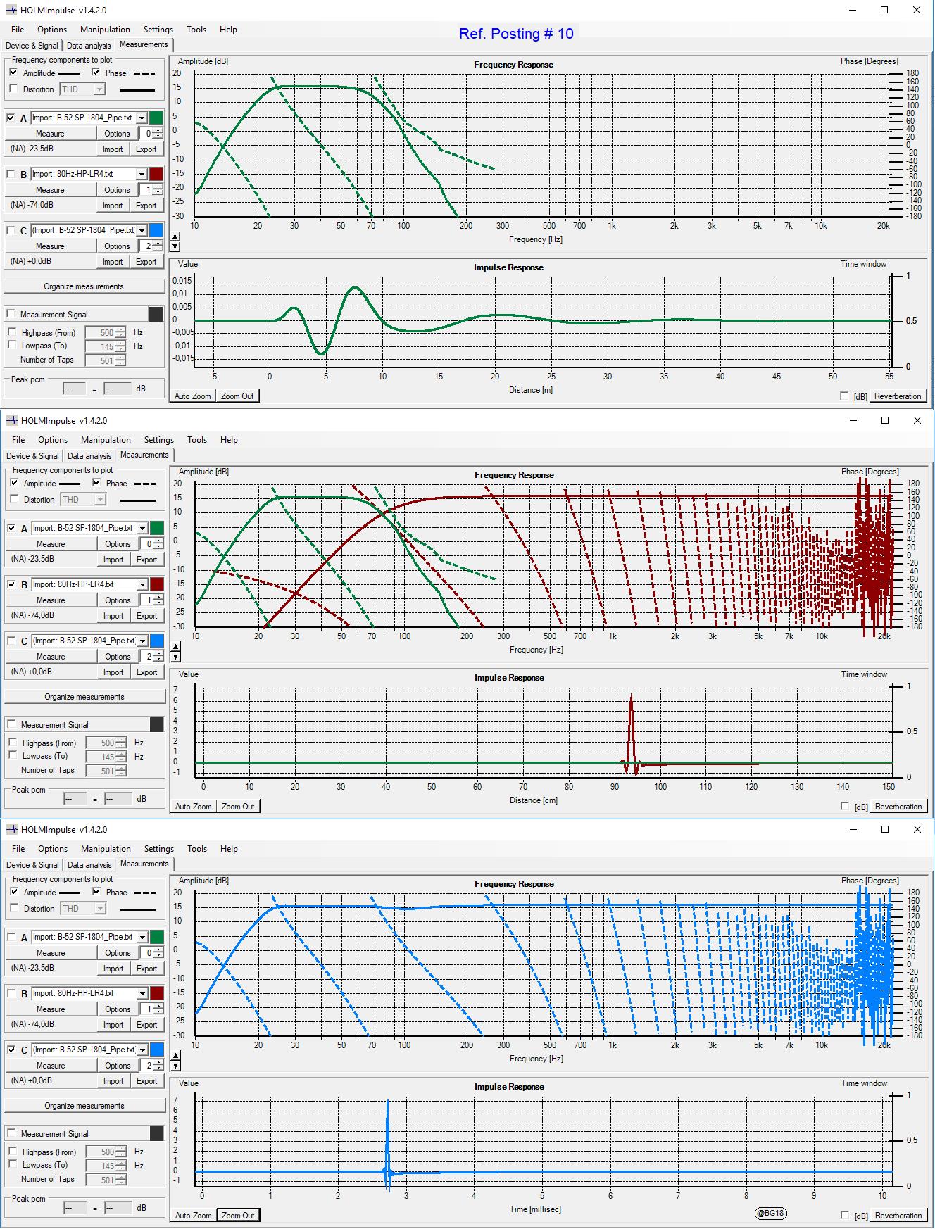
Task: Open Help menu in middle window
Action: click(x=229, y=440)
